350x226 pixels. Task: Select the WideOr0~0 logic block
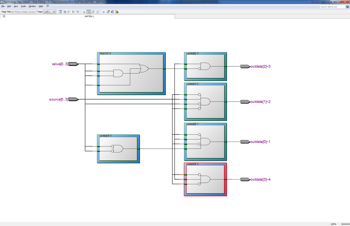132,74
